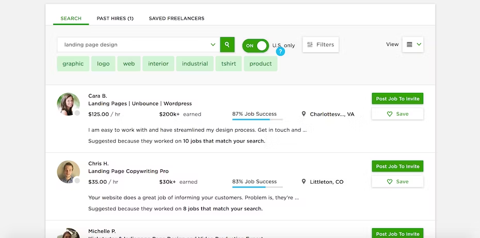Click the location pin beside Littleton, CO
Viewport: 480px width, 238px height.
(303, 182)
